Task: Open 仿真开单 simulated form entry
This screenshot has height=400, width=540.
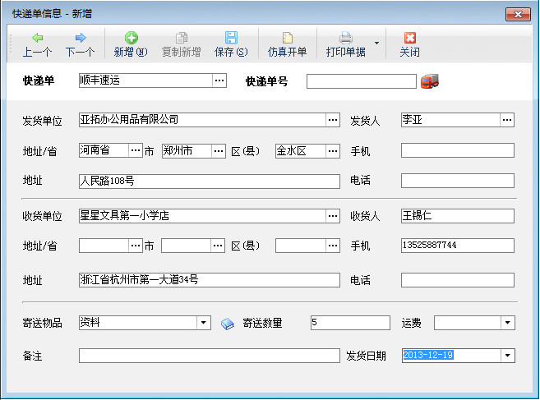Action: [x=287, y=38]
